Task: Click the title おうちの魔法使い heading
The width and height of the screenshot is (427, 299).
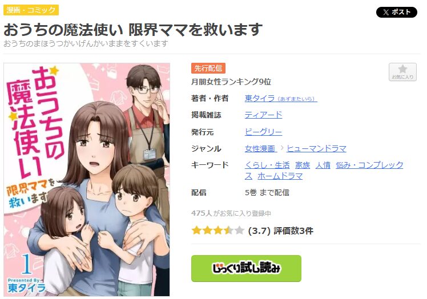Action: click(133, 30)
